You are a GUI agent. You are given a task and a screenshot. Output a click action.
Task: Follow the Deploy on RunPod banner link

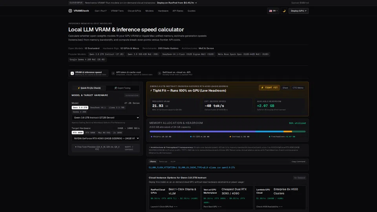click(177, 3)
